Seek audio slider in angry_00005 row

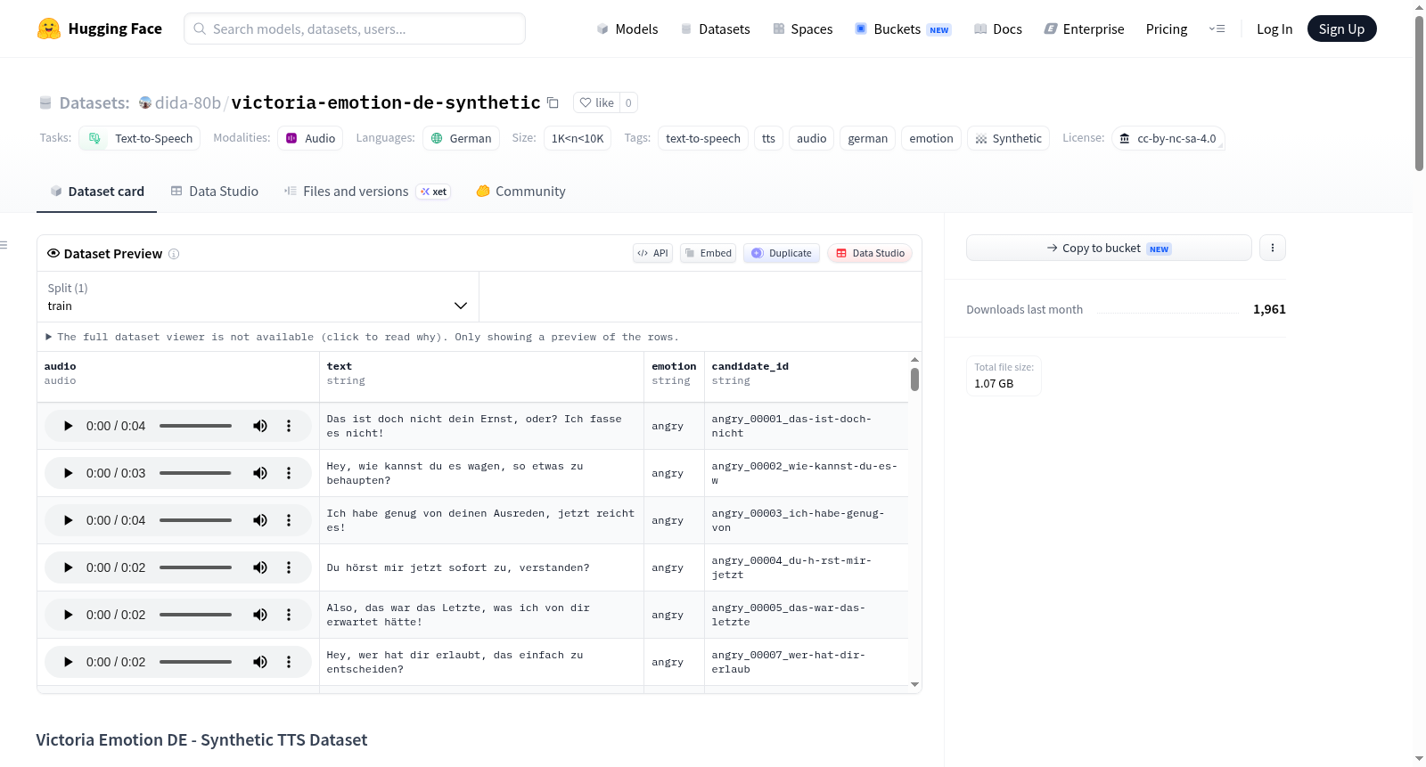[x=195, y=615]
